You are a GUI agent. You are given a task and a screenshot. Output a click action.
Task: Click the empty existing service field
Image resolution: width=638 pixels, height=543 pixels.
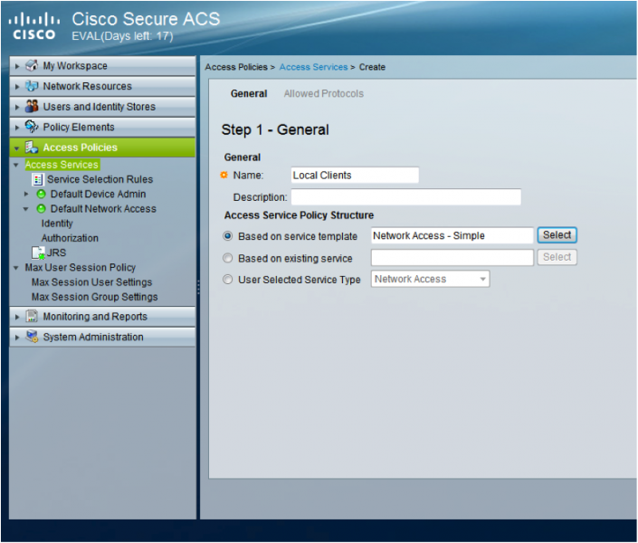452,257
